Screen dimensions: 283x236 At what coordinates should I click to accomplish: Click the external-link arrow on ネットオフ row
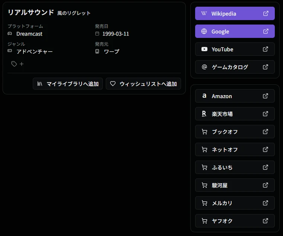point(265,149)
